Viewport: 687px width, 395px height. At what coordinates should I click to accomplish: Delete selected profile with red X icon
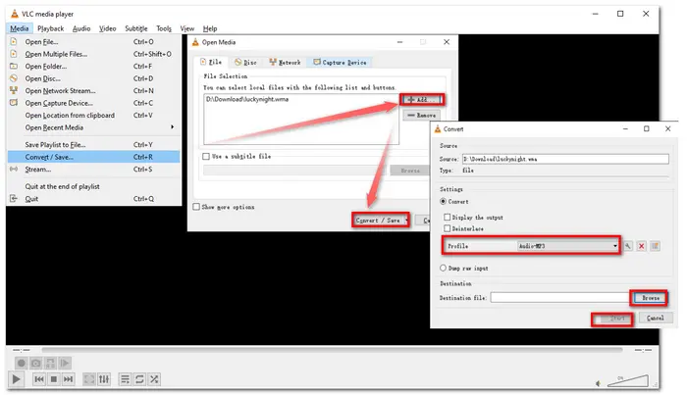coord(642,246)
